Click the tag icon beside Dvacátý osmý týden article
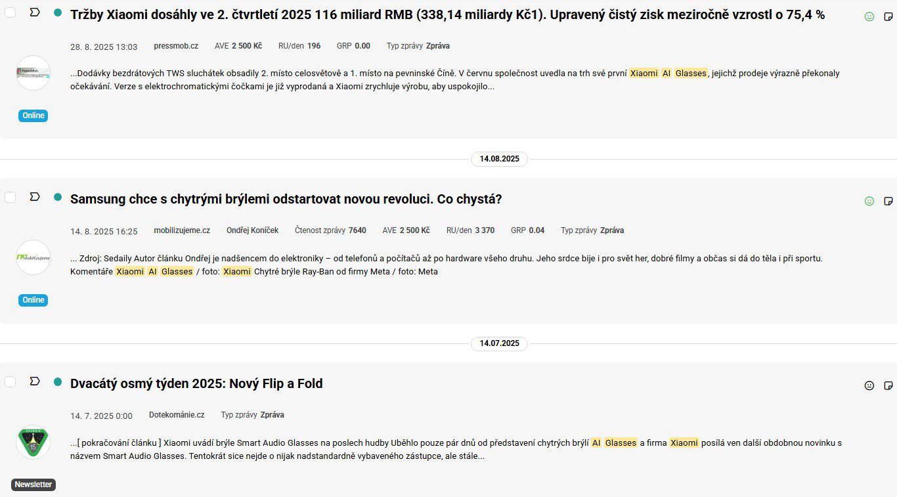The image size is (897, 497). point(35,381)
